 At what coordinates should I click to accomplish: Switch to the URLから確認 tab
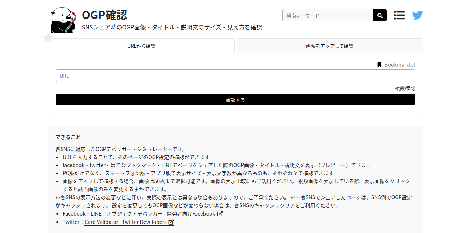[141, 46]
